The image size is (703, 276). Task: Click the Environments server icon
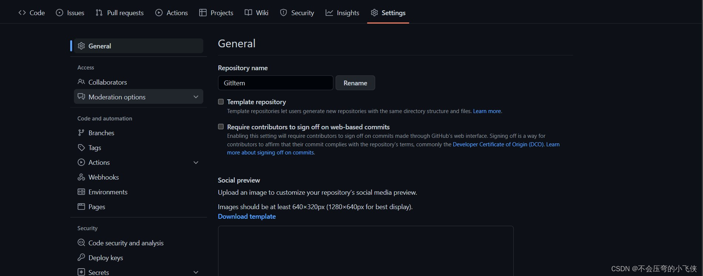click(x=81, y=192)
